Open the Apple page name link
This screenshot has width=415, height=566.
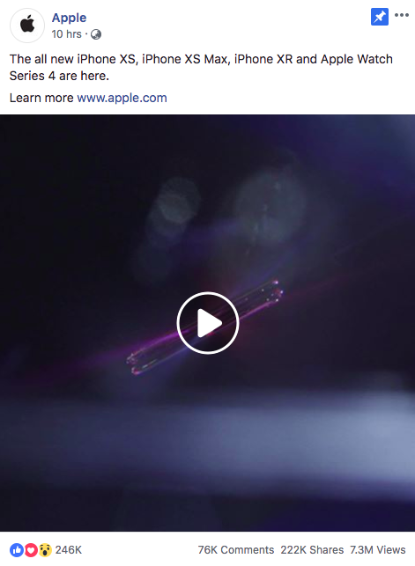pos(69,18)
